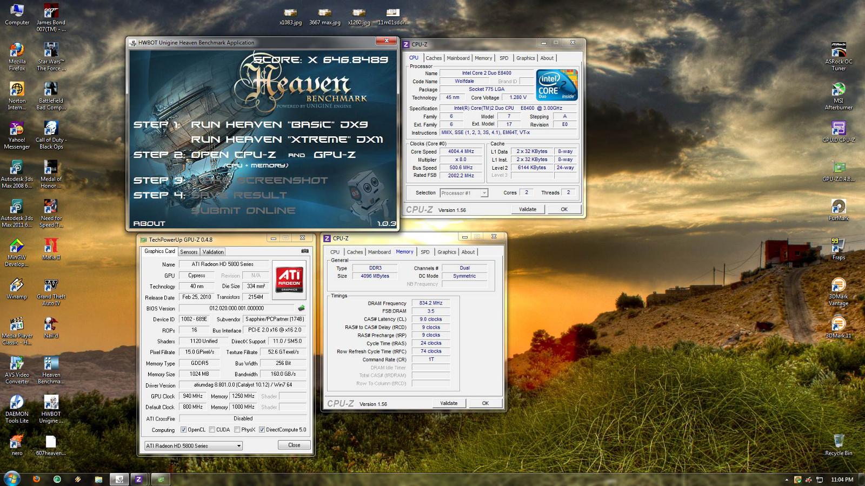Show hidden system tray icons arrow

(786, 480)
